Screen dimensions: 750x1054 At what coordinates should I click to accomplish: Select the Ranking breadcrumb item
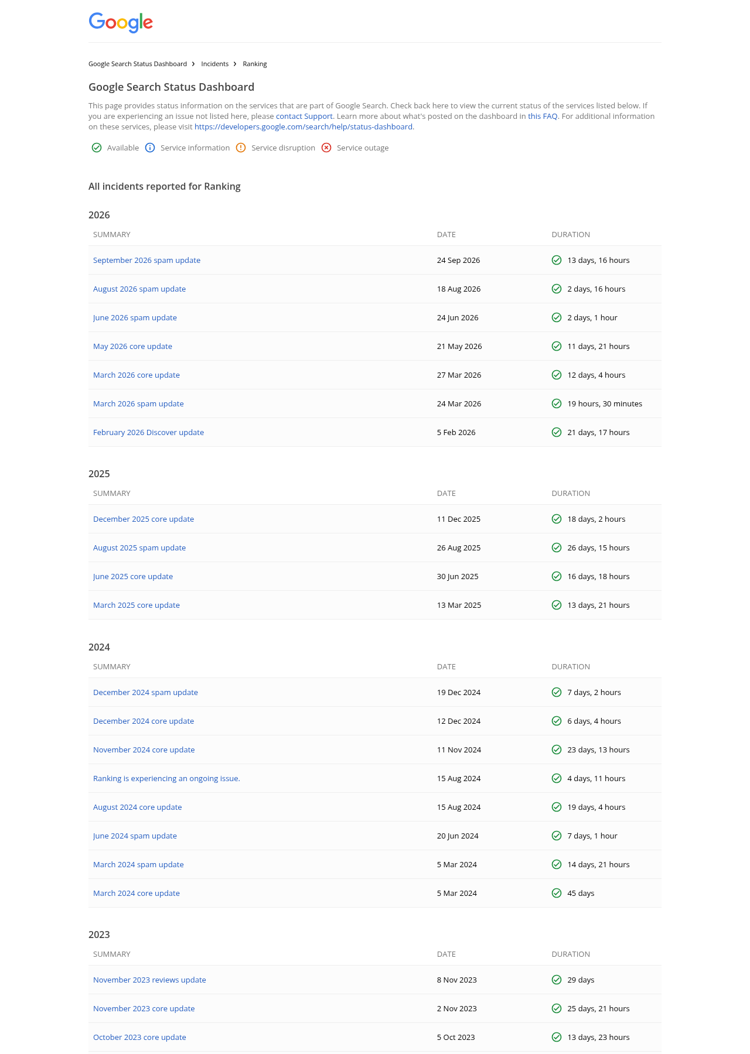[255, 64]
